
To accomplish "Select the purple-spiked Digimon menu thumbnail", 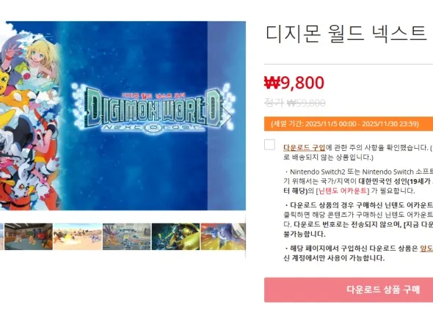I will pos(127,237).
